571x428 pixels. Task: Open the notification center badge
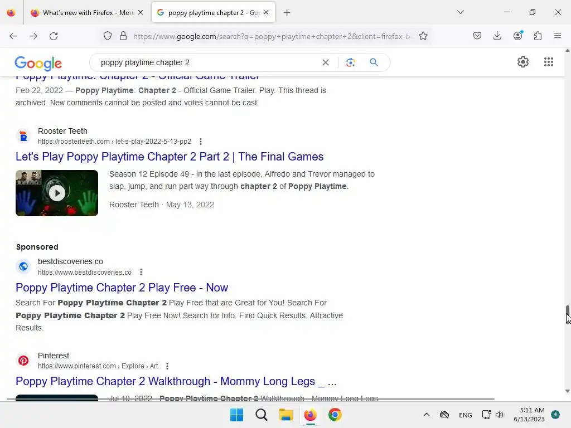[555, 415]
